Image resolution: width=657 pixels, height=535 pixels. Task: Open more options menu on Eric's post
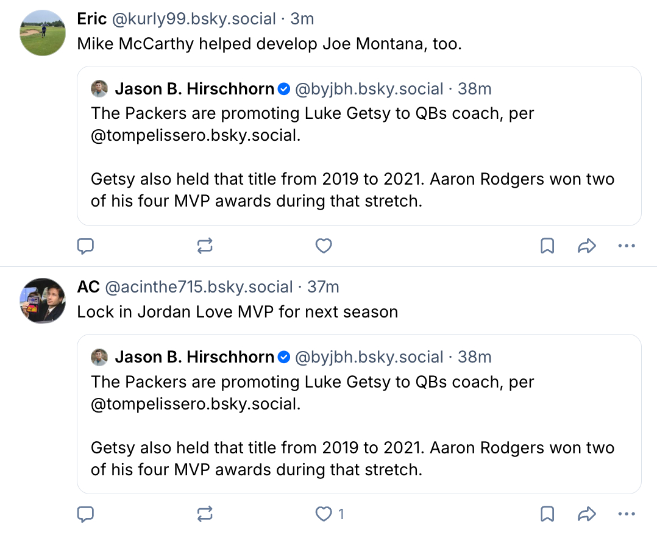pyautogui.click(x=627, y=246)
